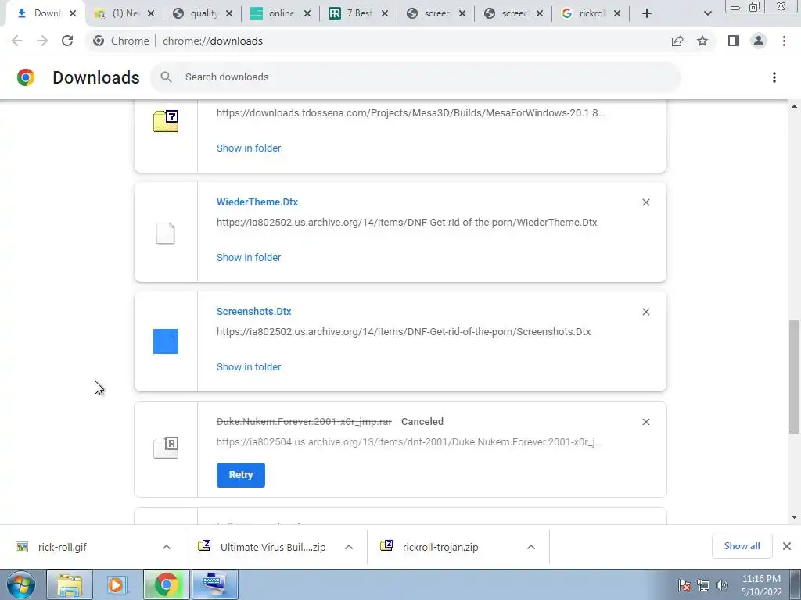This screenshot has width=801, height=600.
Task: Share this page icon in address bar
Action: click(677, 41)
